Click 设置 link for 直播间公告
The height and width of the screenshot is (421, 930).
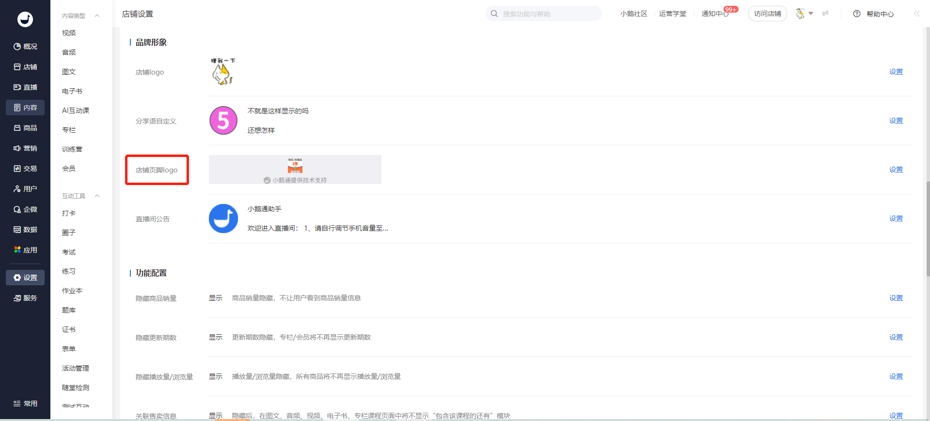pyautogui.click(x=896, y=218)
